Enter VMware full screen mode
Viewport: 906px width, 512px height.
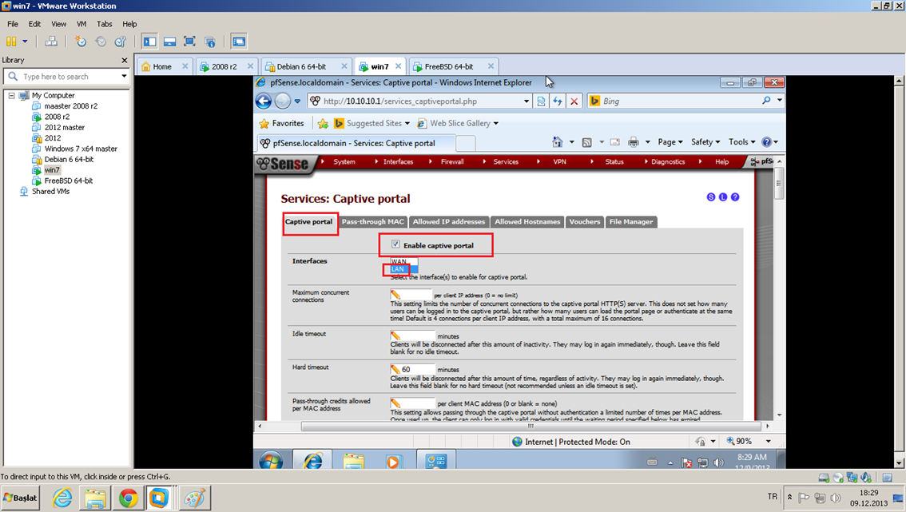click(x=189, y=41)
